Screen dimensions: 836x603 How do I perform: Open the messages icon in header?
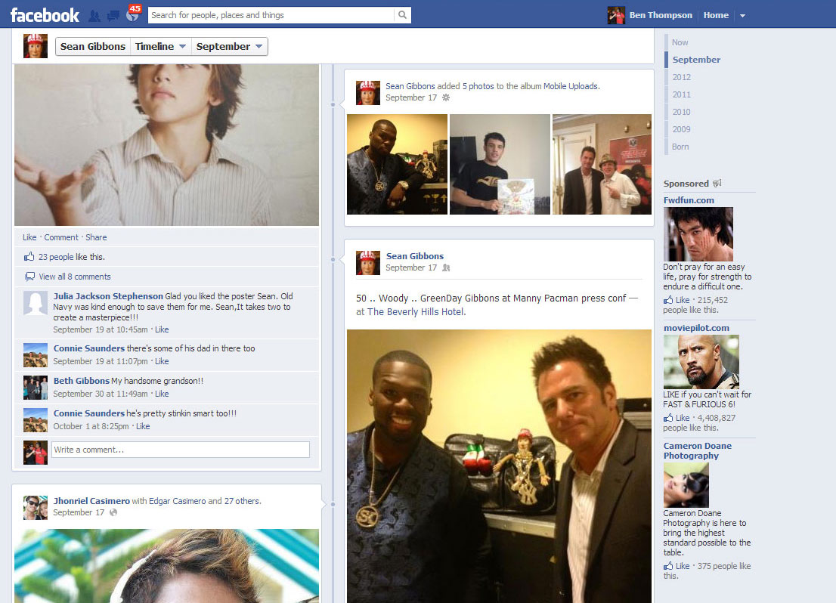click(x=113, y=15)
